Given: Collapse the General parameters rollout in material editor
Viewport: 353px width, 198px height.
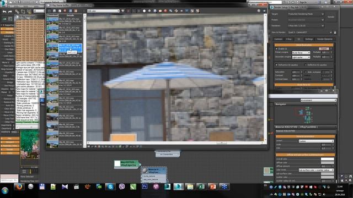Looking at the screenshot, I should (x=305, y=136).
